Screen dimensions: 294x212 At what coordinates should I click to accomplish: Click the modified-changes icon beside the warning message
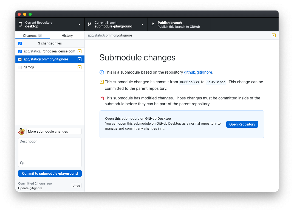click(101, 98)
